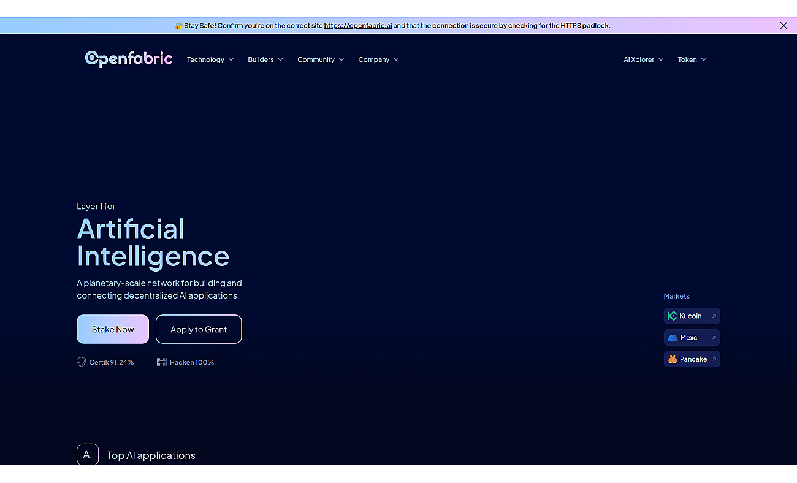Expand the Community chevron arrow
Screen dimensions: 797x483
pyautogui.click(x=341, y=59)
